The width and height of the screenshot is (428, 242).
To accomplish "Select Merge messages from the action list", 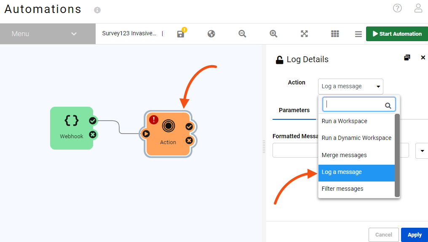I will coord(345,155).
